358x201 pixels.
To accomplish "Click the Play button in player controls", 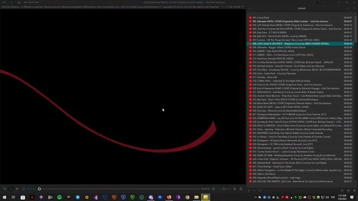I will tap(11, 189).
